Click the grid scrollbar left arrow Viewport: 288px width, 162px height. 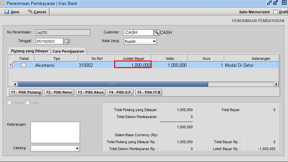tap(15, 84)
